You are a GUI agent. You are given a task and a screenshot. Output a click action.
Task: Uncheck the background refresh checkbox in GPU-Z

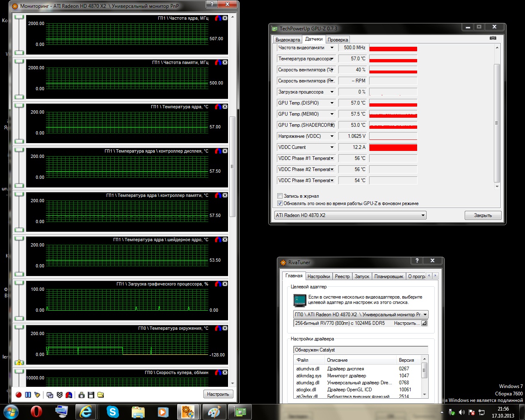280,203
